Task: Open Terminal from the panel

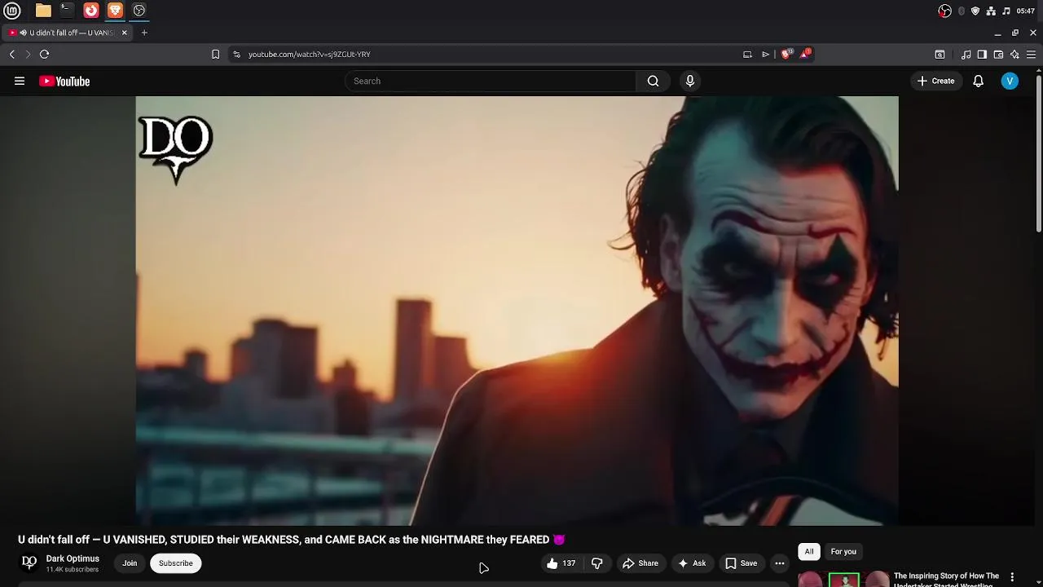Action: 67,11
